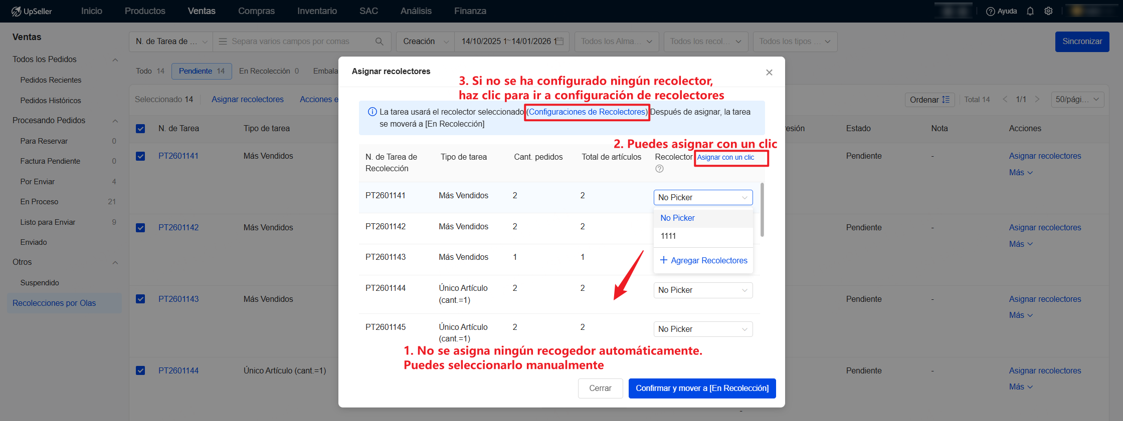Click the modal table scrollbar

762,210
